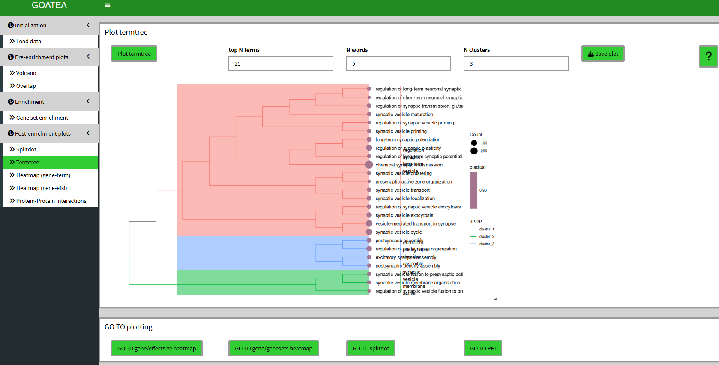The width and height of the screenshot is (719, 365).
Task: Collapse the Initialization section chevron
Action: pyautogui.click(x=88, y=25)
